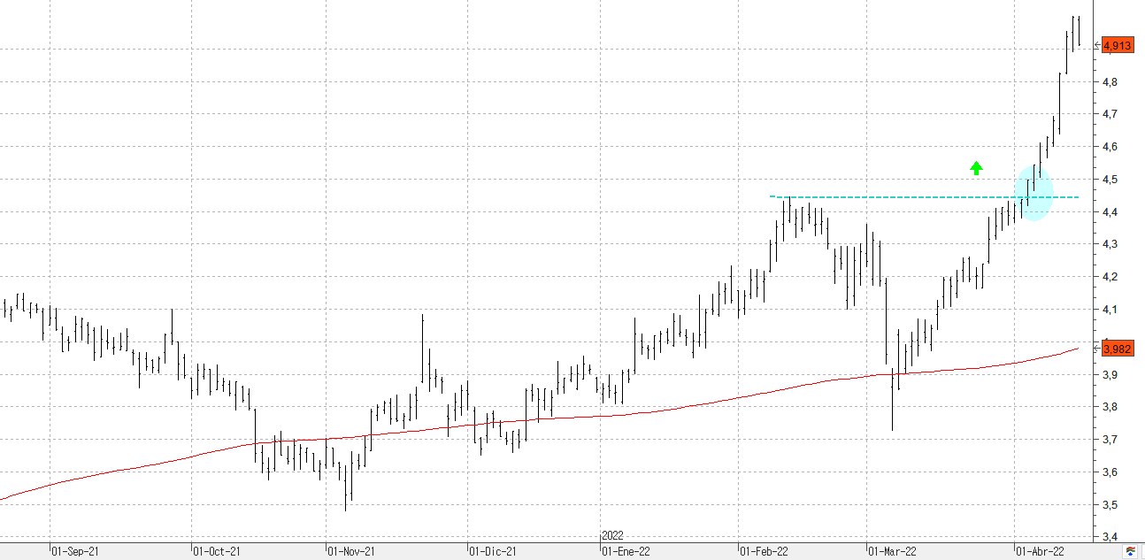
Task: Click the cyan breakout highlight ellipse
Action: pos(1034,193)
